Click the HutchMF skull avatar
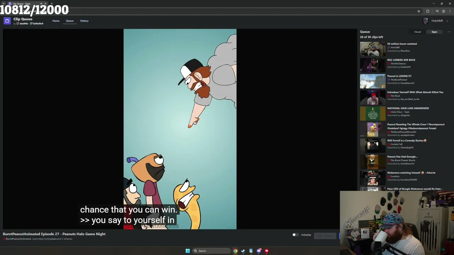This screenshot has width=454, height=255. [x=426, y=21]
